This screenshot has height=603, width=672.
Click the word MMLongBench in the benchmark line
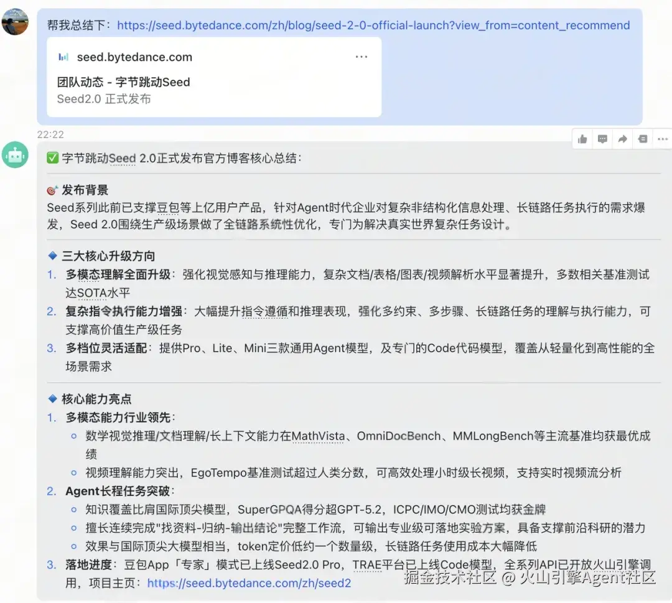tap(493, 436)
